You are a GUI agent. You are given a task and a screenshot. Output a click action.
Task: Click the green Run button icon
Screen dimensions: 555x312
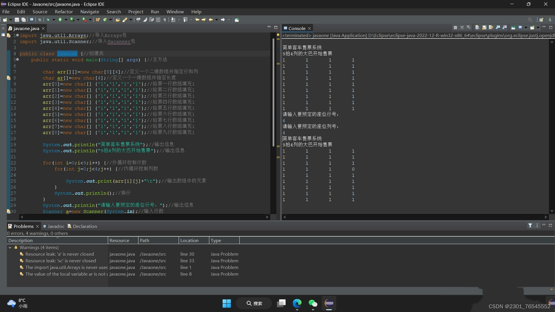point(60,20)
